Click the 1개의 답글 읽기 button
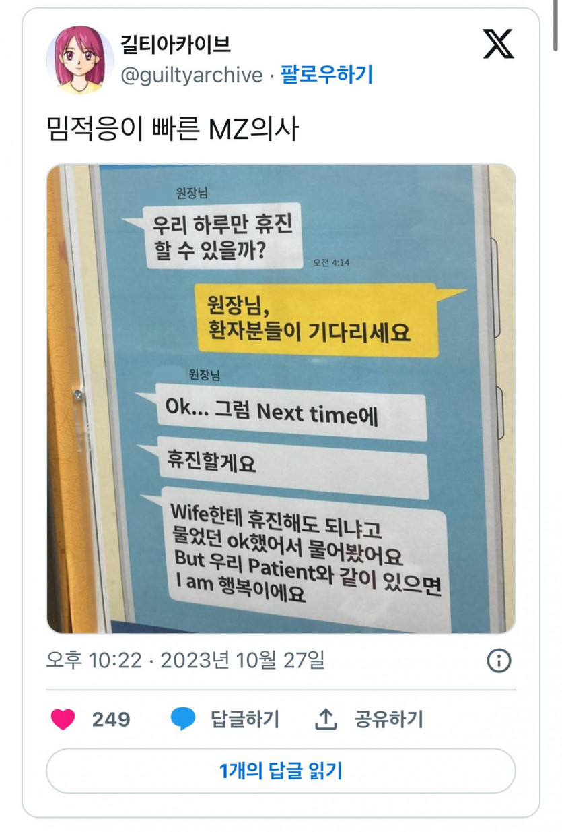The image size is (562, 832). (x=281, y=771)
